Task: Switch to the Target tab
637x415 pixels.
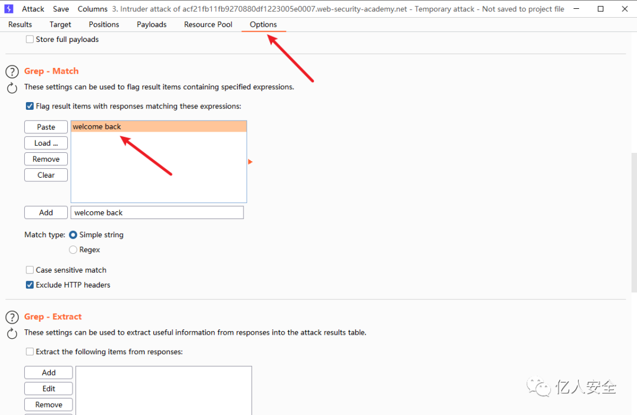Action: 60,24
